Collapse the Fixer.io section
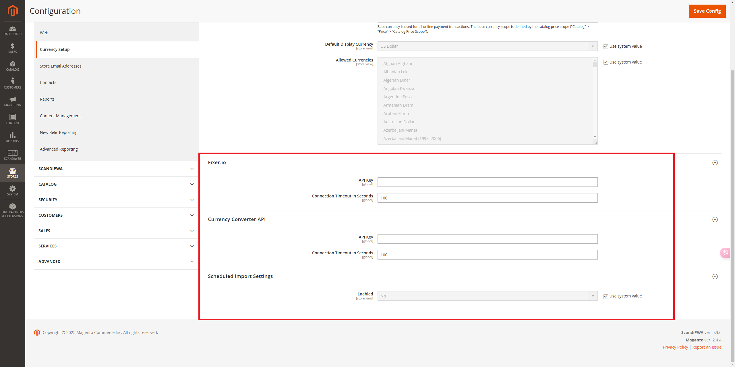The width and height of the screenshot is (735, 367). (715, 163)
